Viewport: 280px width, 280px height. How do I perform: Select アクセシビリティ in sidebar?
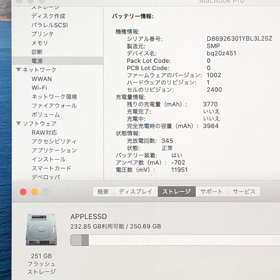(x=54, y=141)
